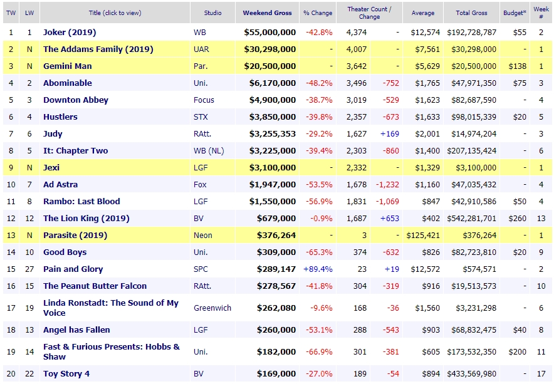Select the $433,569,980 total for Toy Story 4
554x384 pixels.
(x=472, y=374)
